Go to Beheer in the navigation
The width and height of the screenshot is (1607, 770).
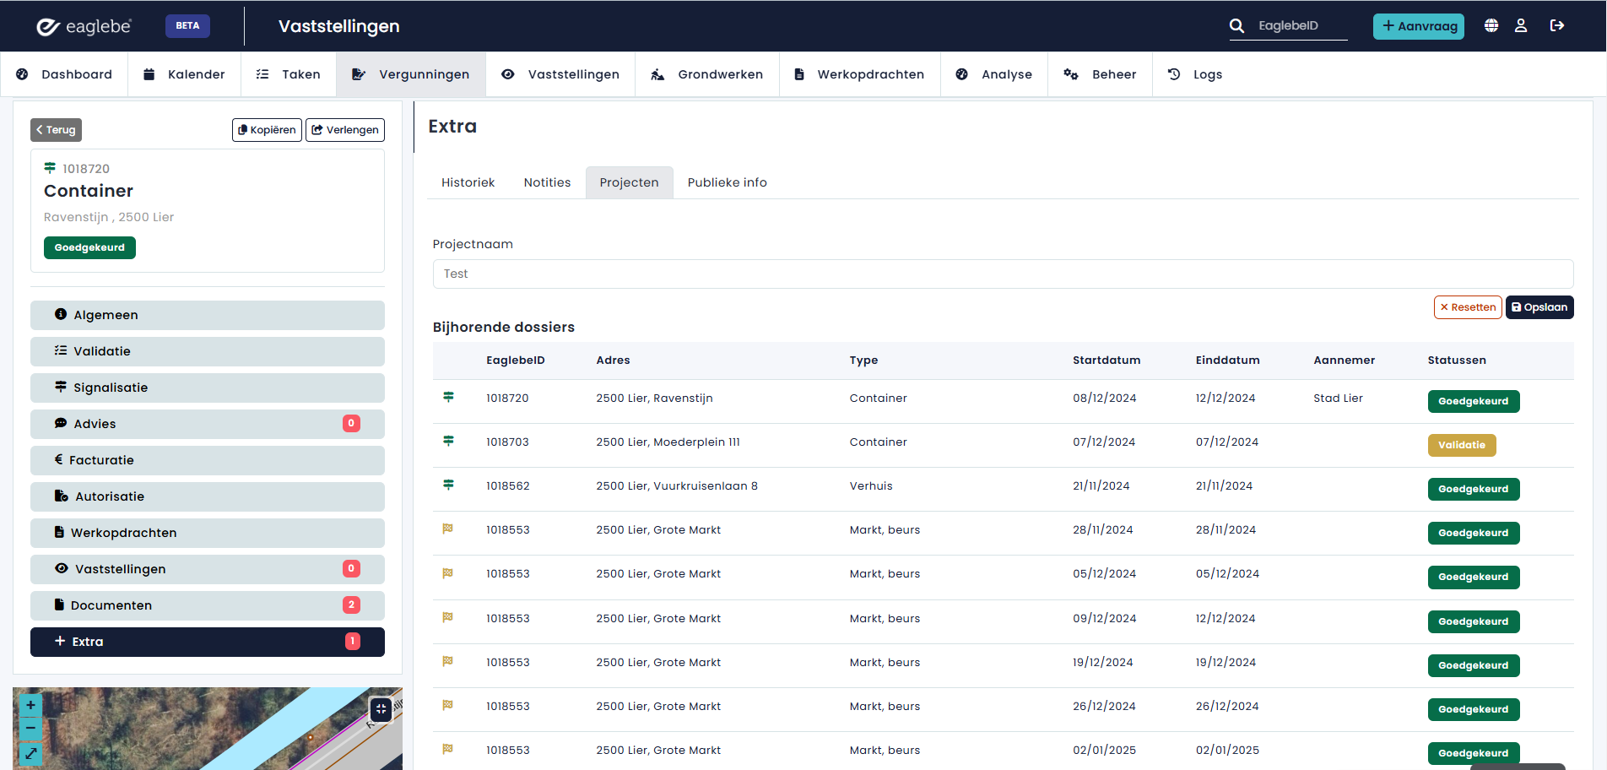click(x=1101, y=74)
